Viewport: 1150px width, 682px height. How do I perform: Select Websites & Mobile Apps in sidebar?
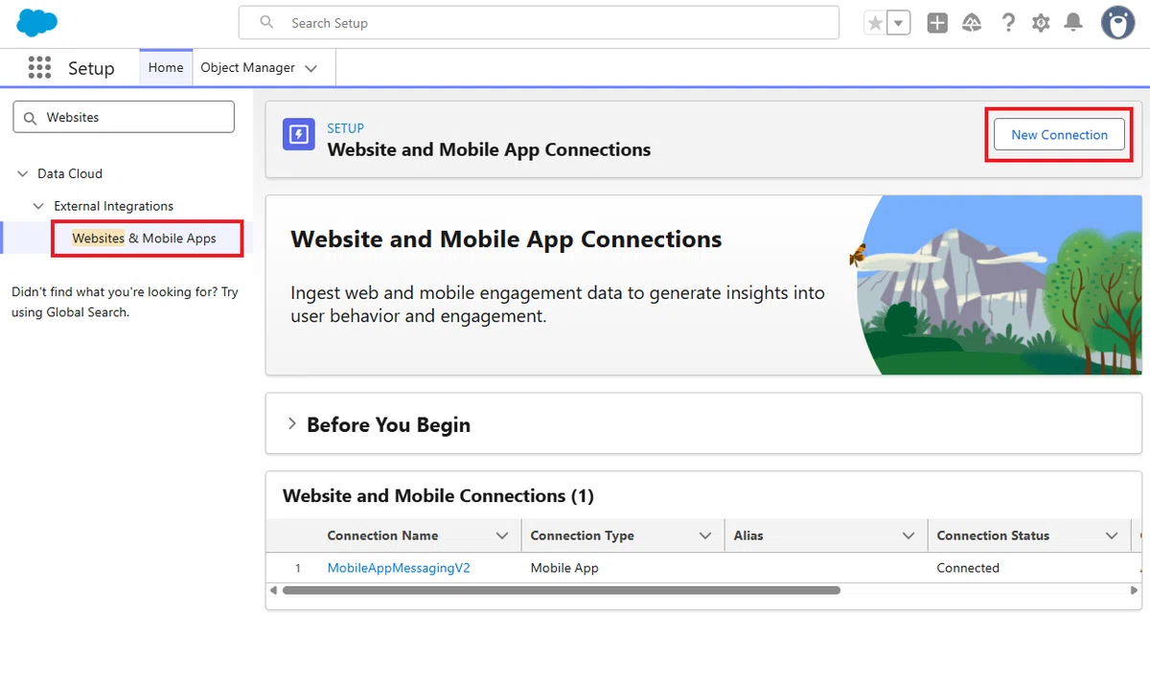pyautogui.click(x=145, y=239)
